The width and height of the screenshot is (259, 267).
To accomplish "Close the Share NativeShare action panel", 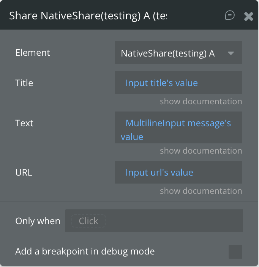I will pyautogui.click(x=249, y=16).
